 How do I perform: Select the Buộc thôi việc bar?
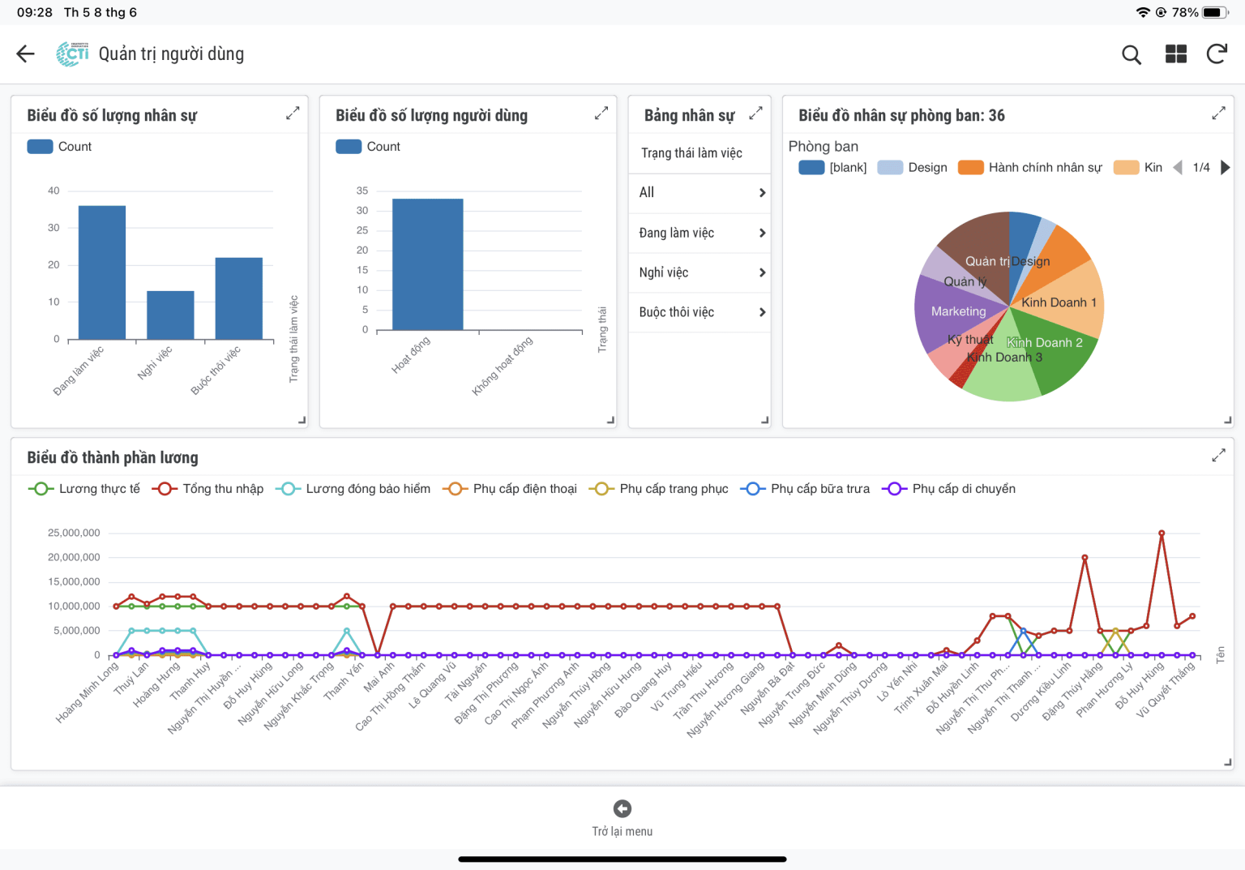click(239, 298)
